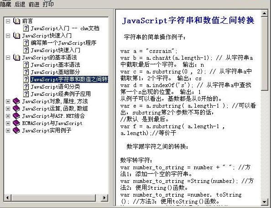
Task: Expand the JavaScript实用例子 node
Action: tap(8, 130)
